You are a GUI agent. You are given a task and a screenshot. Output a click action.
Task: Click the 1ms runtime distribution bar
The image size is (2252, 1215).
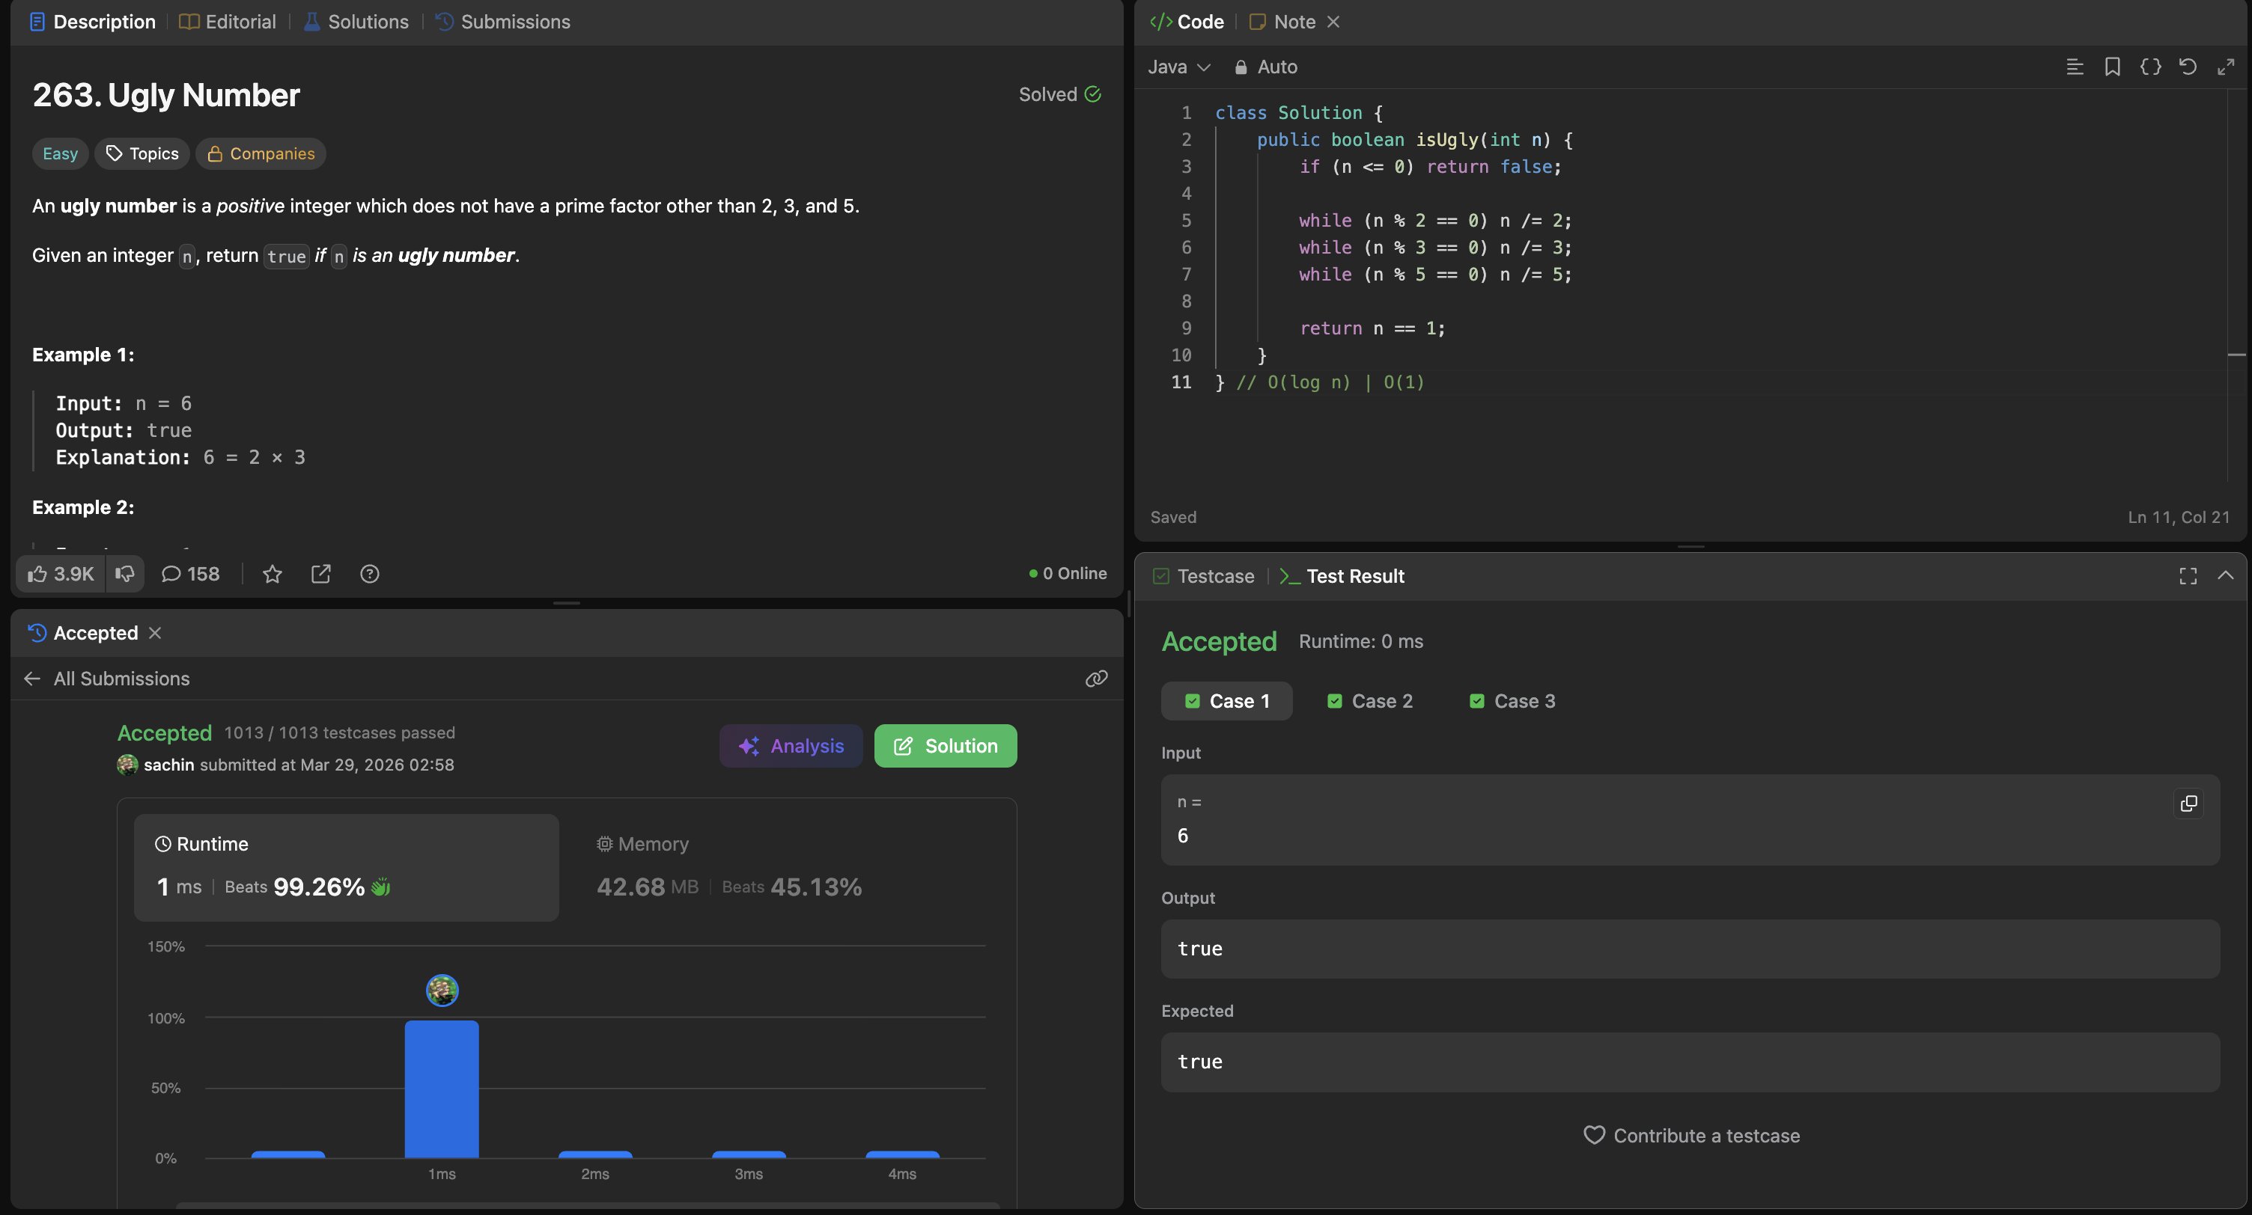pyautogui.click(x=442, y=1089)
